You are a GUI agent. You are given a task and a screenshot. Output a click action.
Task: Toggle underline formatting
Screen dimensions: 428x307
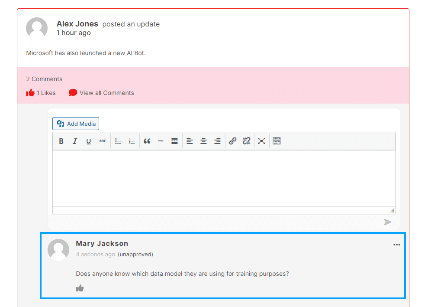pyautogui.click(x=88, y=141)
